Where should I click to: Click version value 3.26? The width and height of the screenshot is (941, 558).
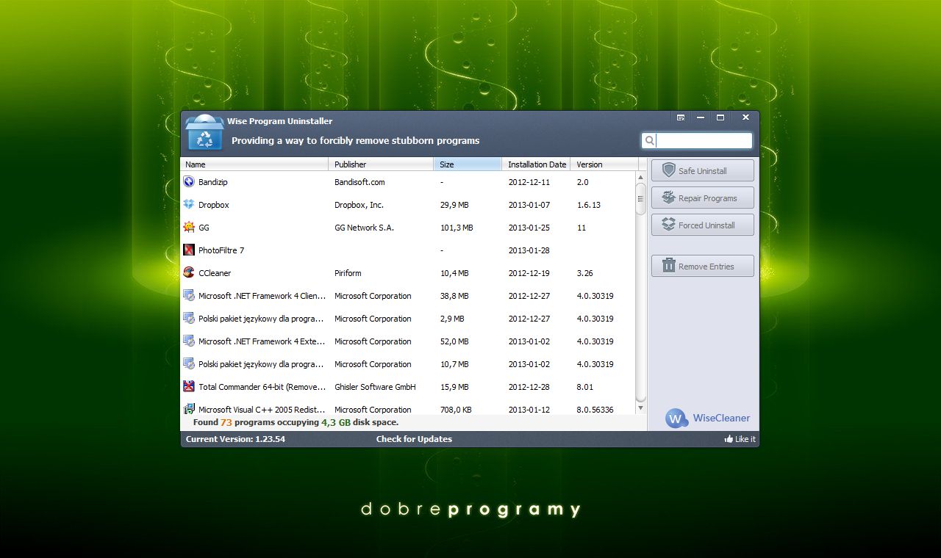(x=584, y=273)
